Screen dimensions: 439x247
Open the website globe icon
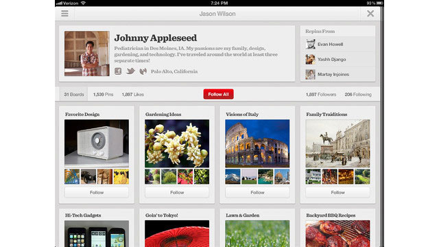point(143,71)
